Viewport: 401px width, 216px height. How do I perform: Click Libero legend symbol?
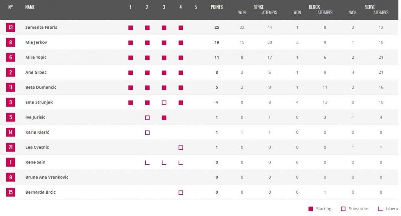(x=381, y=209)
